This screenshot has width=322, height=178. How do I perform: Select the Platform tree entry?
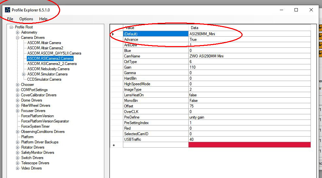click(x=27, y=137)
